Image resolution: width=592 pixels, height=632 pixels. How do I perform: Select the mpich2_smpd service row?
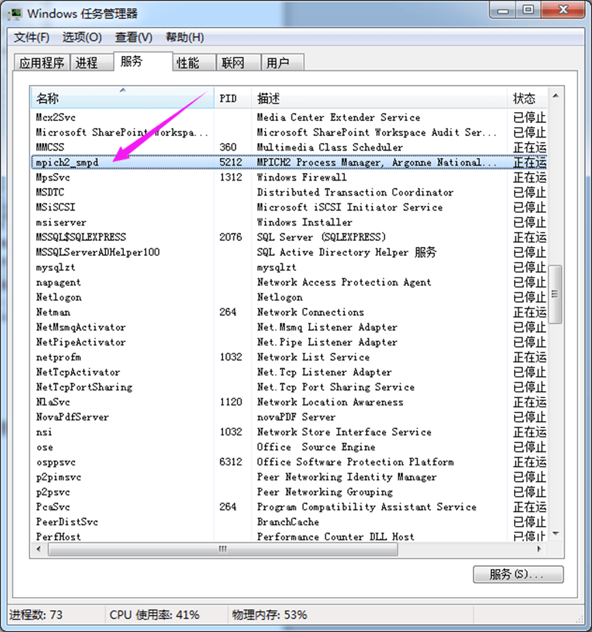tap(289, 162)
